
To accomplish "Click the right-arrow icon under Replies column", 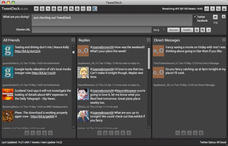I will click(x=129, y=133).
